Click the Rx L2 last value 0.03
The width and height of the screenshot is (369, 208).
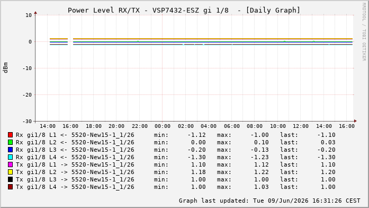coord(328,142)
